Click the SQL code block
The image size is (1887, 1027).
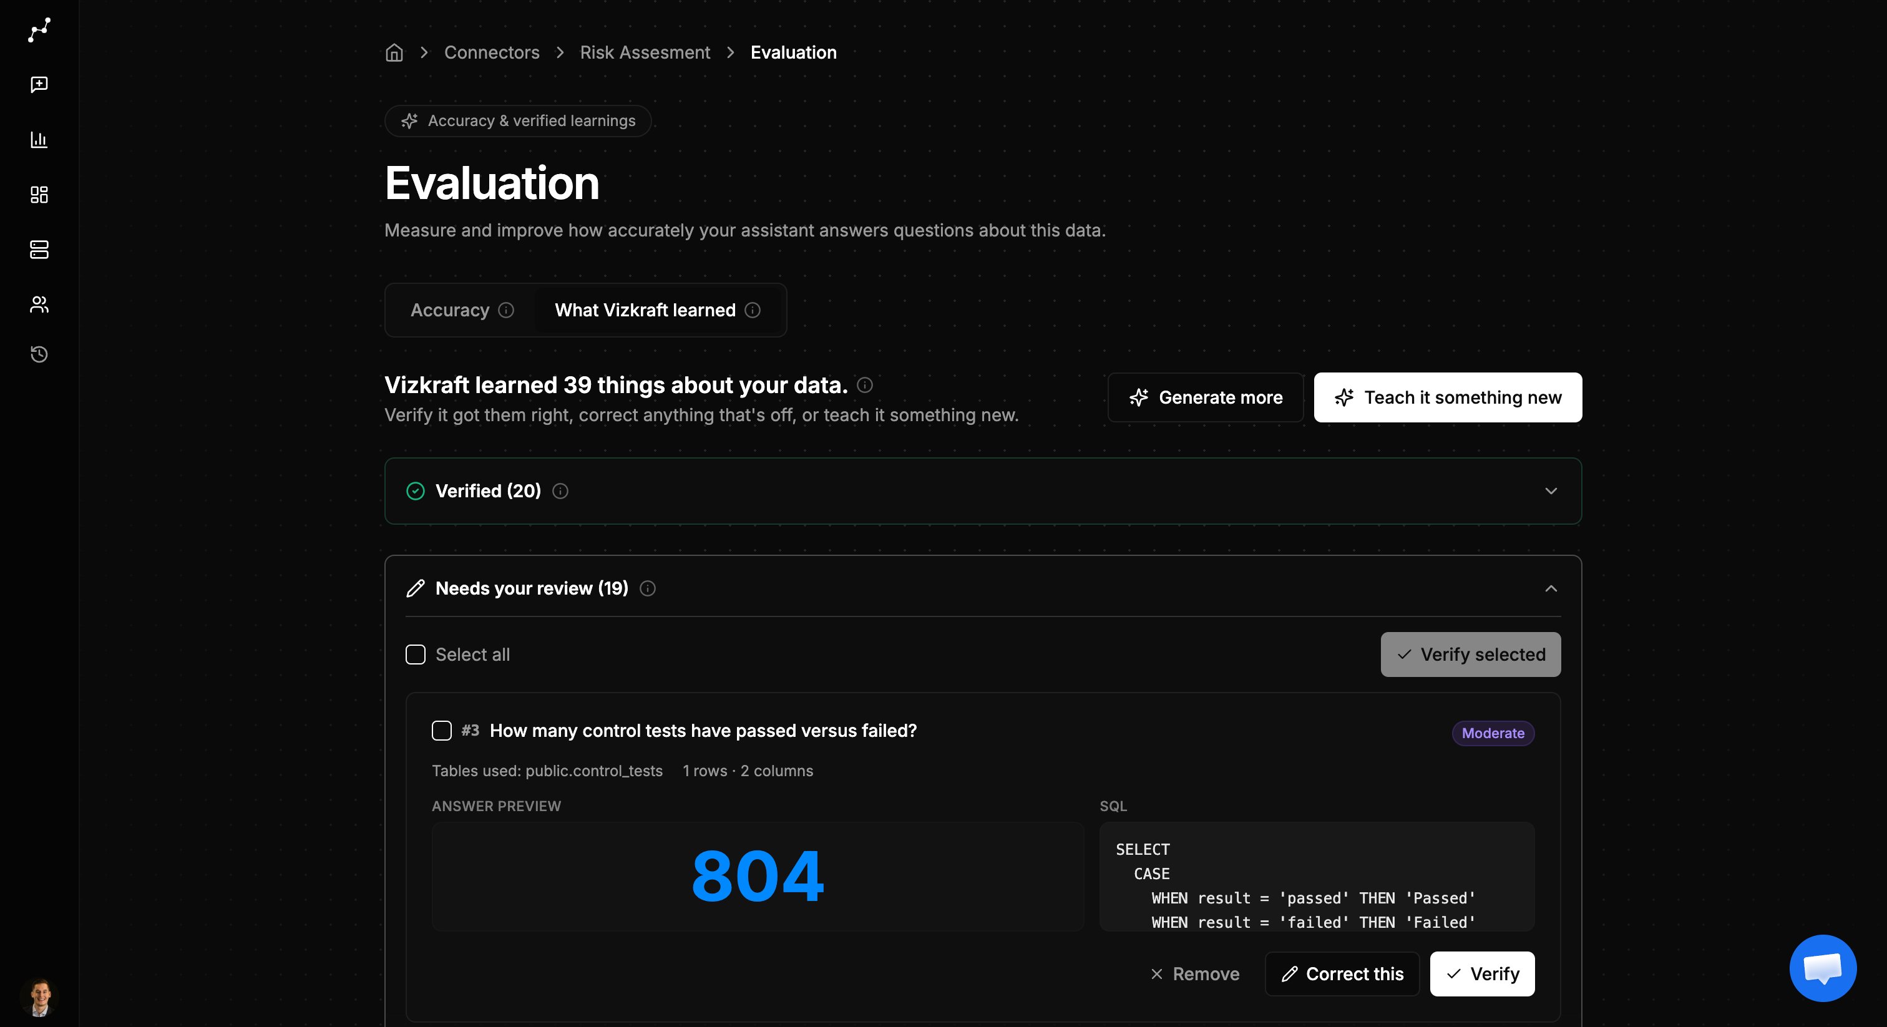1317,877
